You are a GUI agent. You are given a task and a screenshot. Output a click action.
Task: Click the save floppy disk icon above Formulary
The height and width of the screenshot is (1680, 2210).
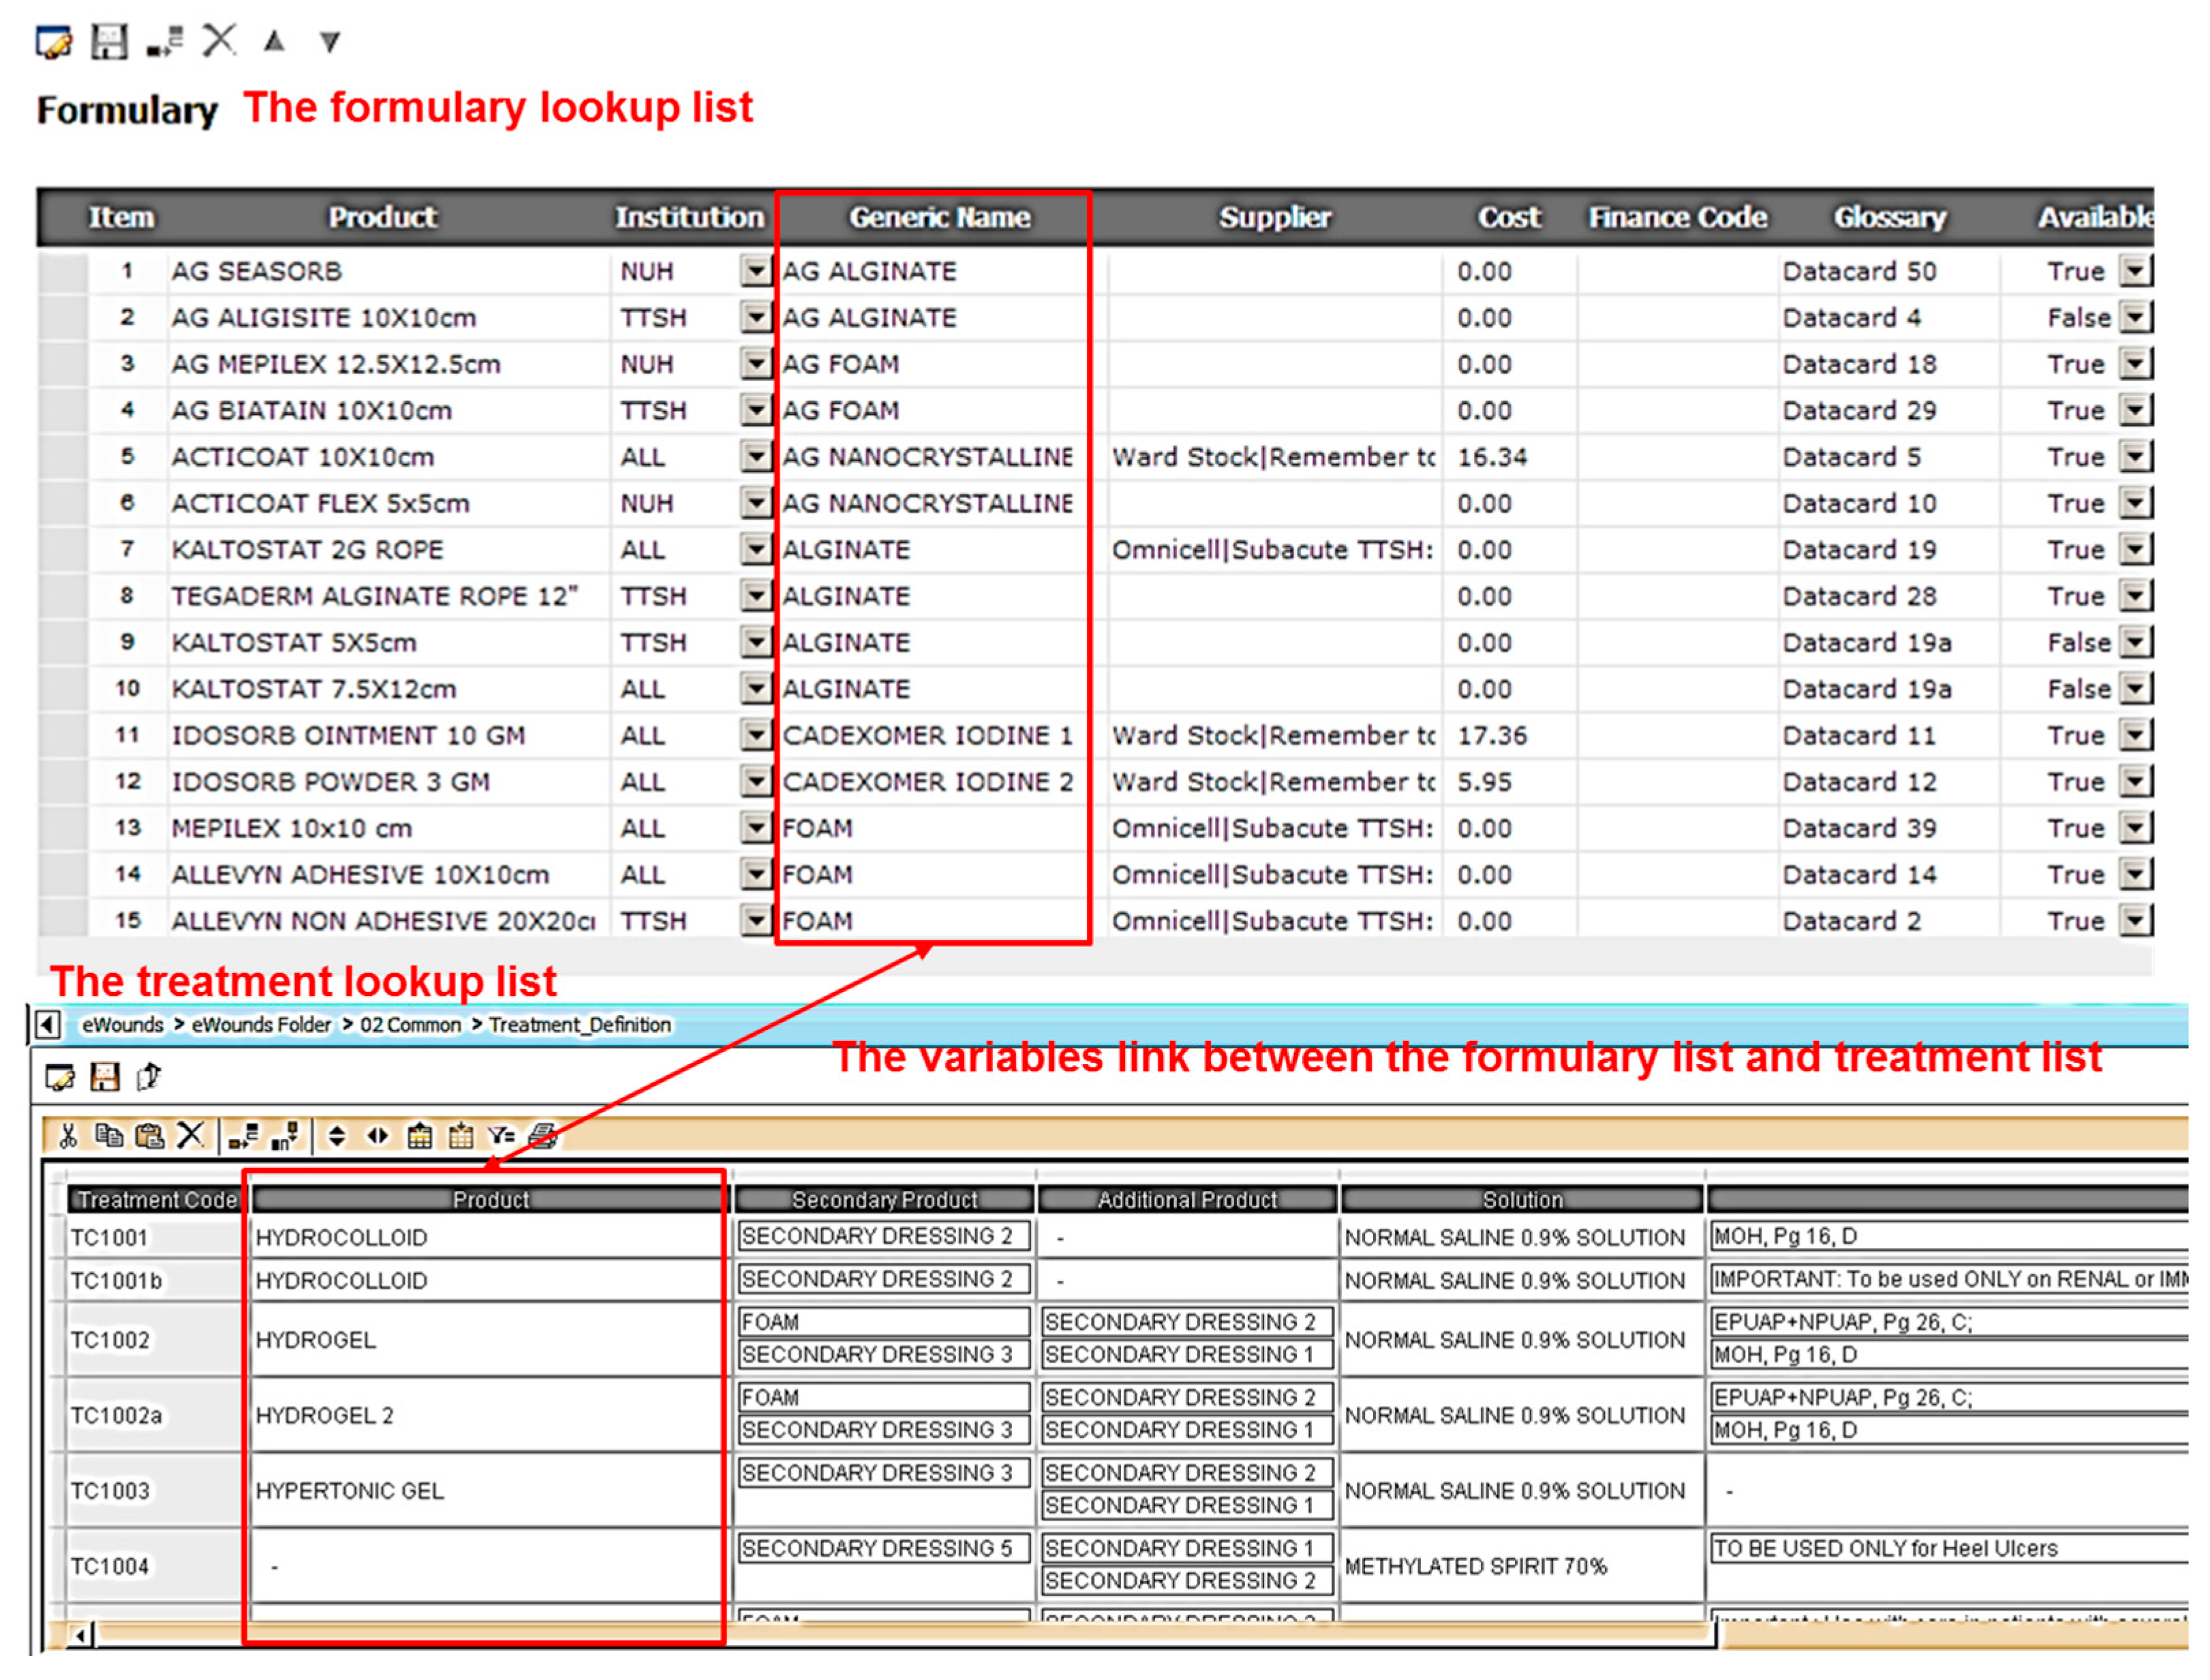point(109,42)
